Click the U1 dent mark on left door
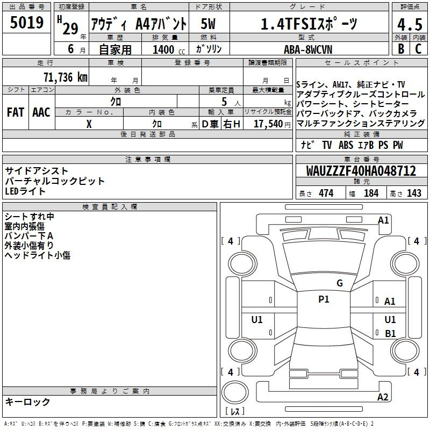Screen dimensions: 430x430 pos(257,320)
